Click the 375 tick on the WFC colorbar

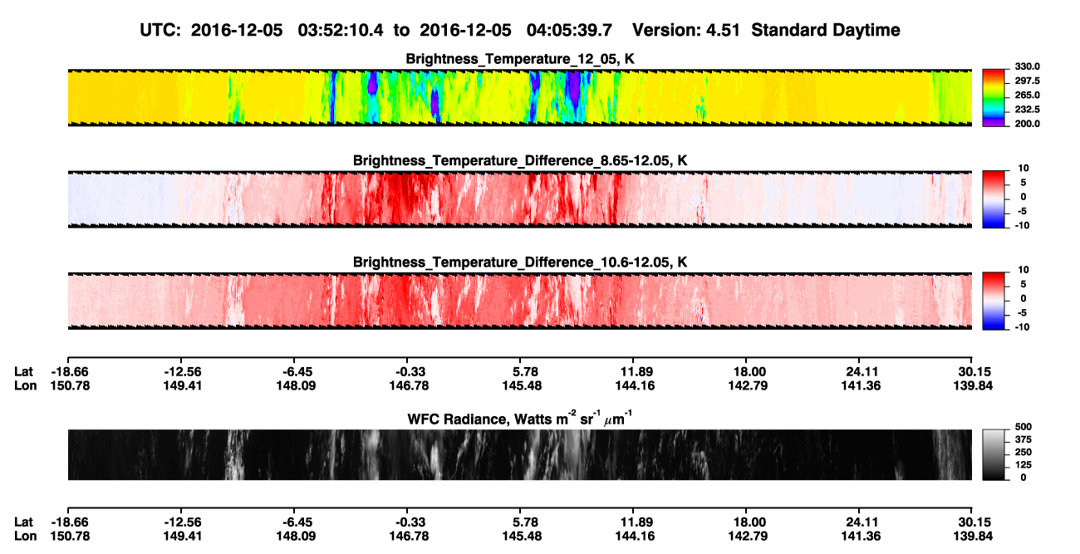click(1024, 440)
